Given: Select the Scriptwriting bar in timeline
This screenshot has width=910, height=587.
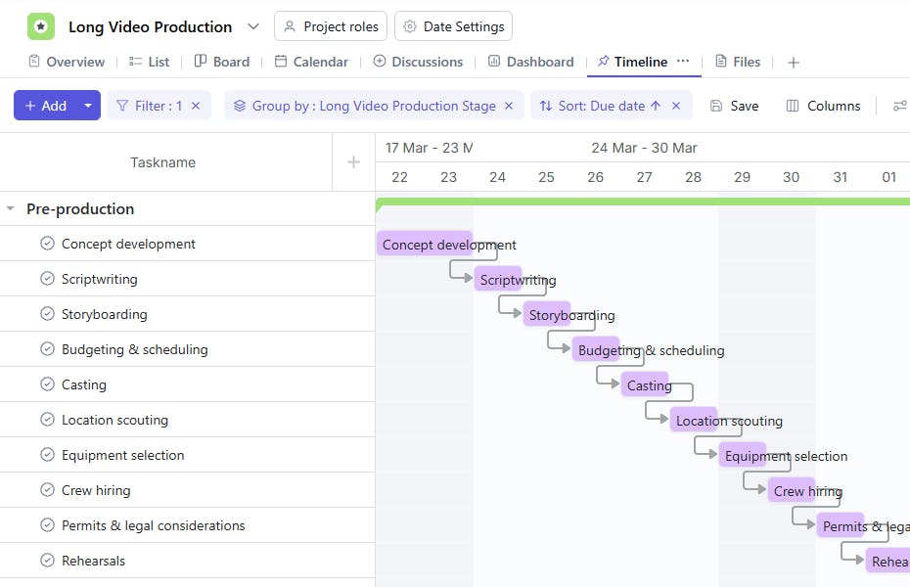Looking at the screenshot, I should pyautogui.click(x=497, y=280).
